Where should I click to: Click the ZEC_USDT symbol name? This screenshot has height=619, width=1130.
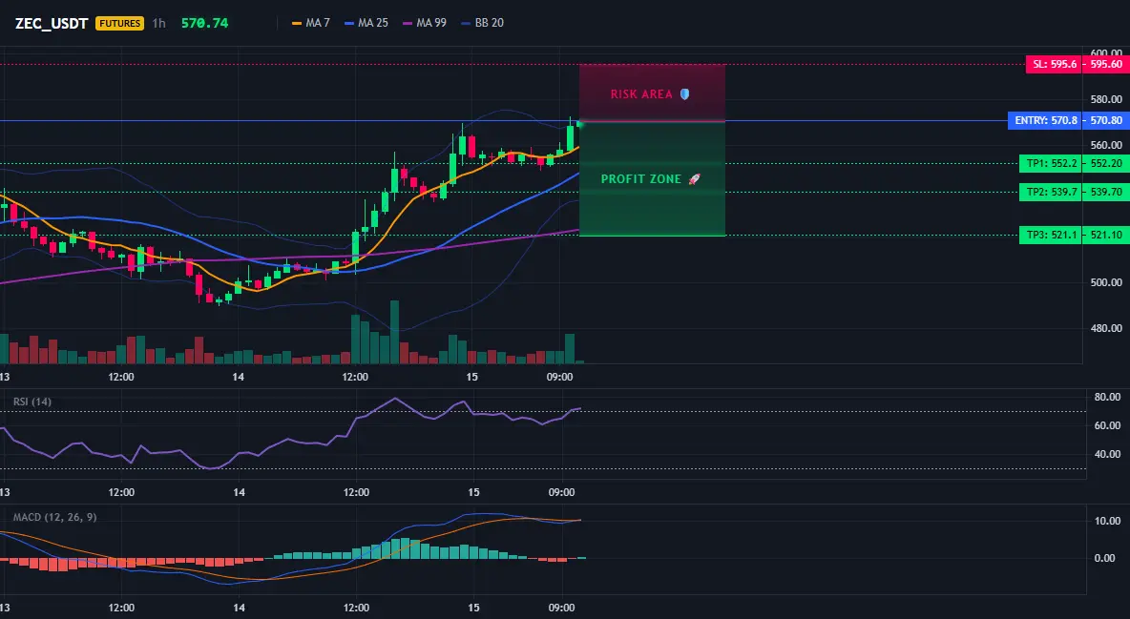click(52, 23)
